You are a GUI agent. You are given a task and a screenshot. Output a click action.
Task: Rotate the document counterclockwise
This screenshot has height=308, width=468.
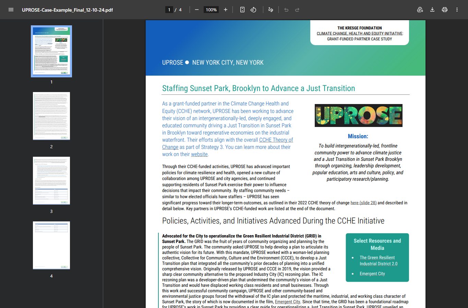point(253,10)
